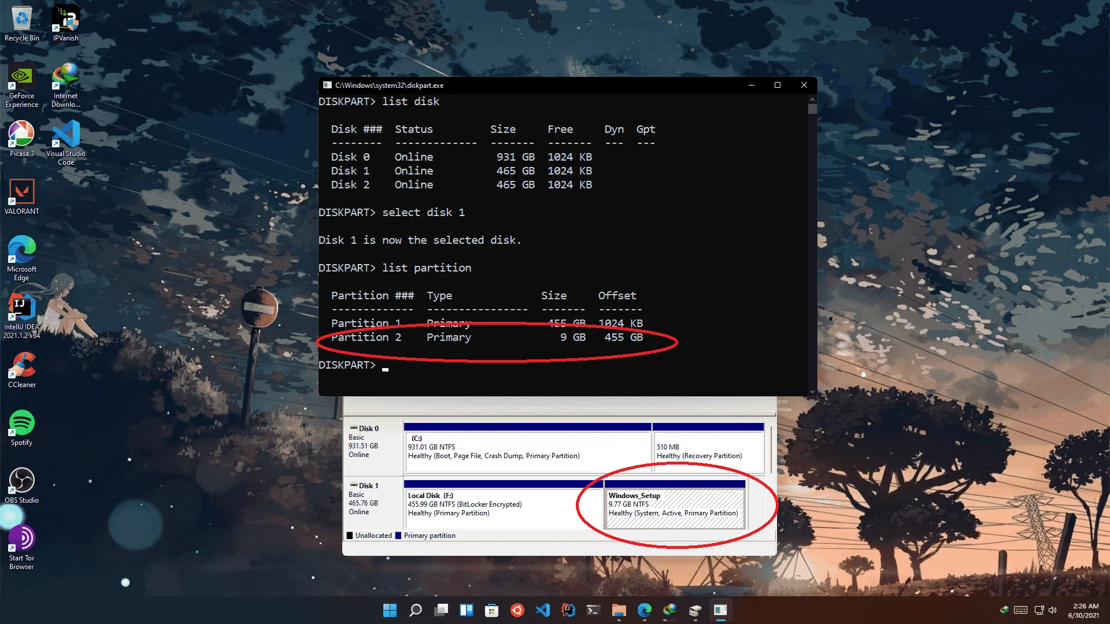Maximize the diskpart window
1110x624 pixels.
click(x=778, y=85)
